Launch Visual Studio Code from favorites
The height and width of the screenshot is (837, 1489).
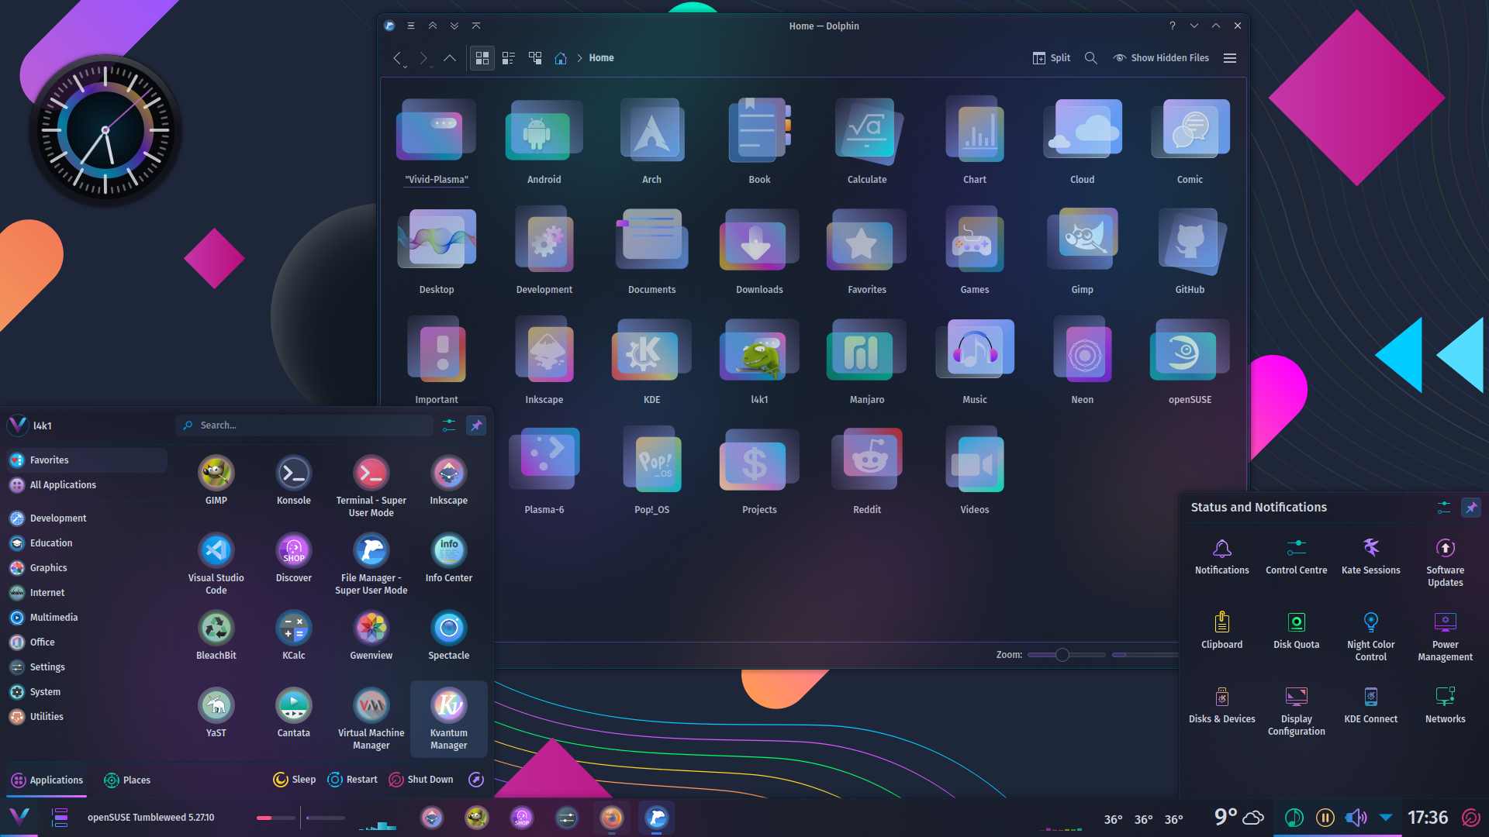216,564
